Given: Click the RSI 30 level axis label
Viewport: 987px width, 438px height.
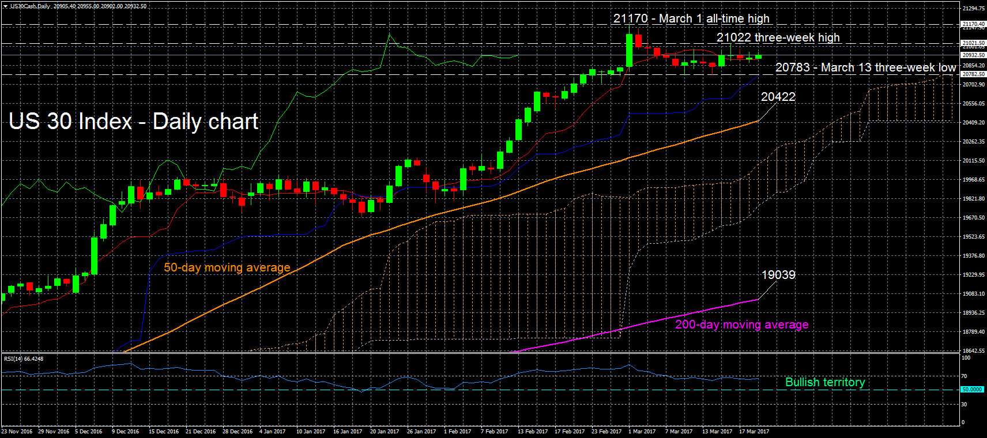Looking at the screenshot, I should coord(964,405).
